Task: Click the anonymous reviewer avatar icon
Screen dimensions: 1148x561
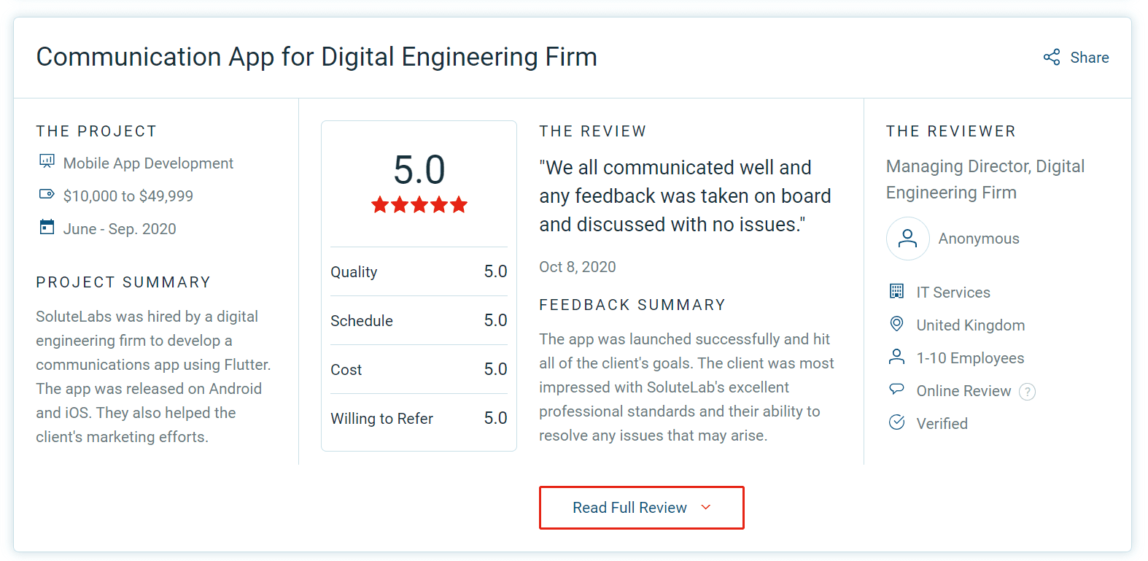Action: coord(907,239)
